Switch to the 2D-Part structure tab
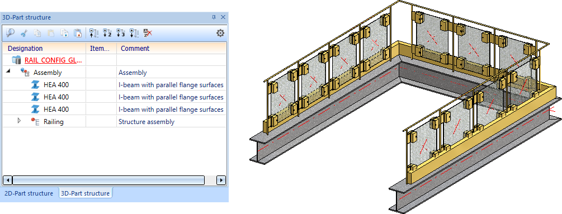The image size is (562, 214). 29,193
